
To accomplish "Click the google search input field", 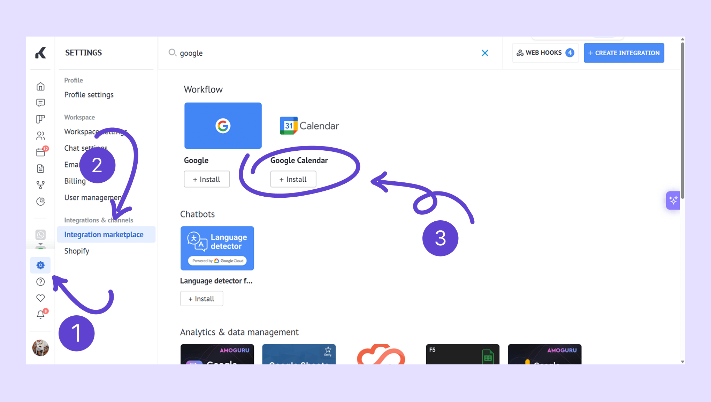I will (314, 53).
